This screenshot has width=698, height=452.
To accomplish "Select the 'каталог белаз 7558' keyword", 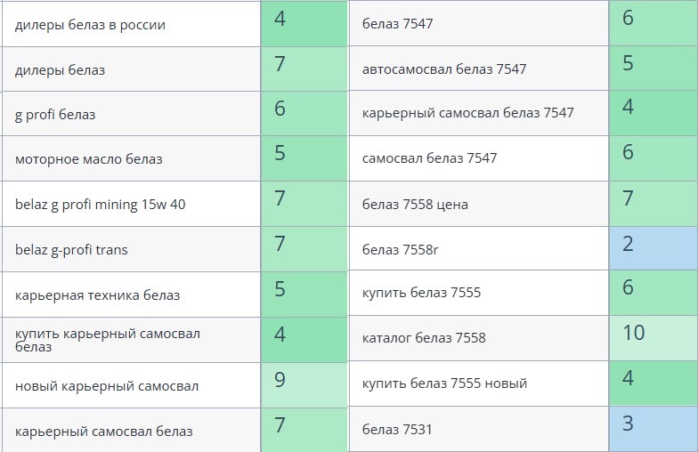I will (x=424, y=338).
